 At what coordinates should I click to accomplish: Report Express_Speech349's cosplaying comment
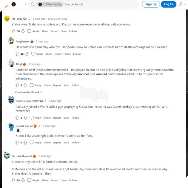[x=57, y=118]
